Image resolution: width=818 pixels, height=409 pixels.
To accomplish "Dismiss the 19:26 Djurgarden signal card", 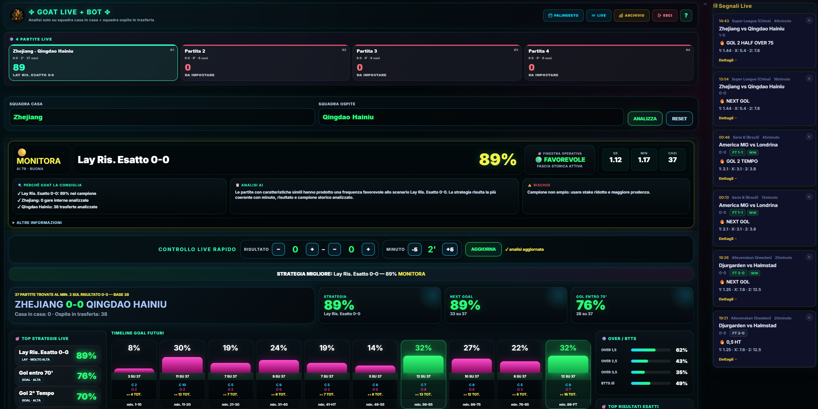I will tap(809, 257).
